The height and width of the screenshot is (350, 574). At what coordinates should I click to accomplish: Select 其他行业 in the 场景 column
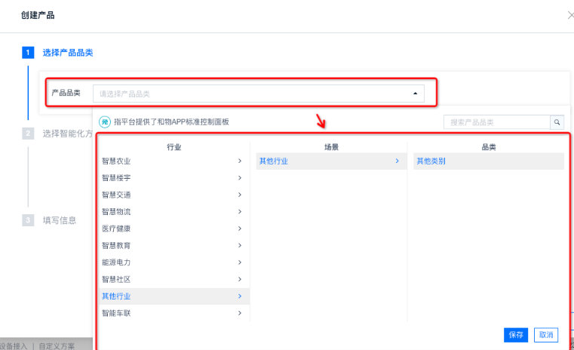[274, 161]
